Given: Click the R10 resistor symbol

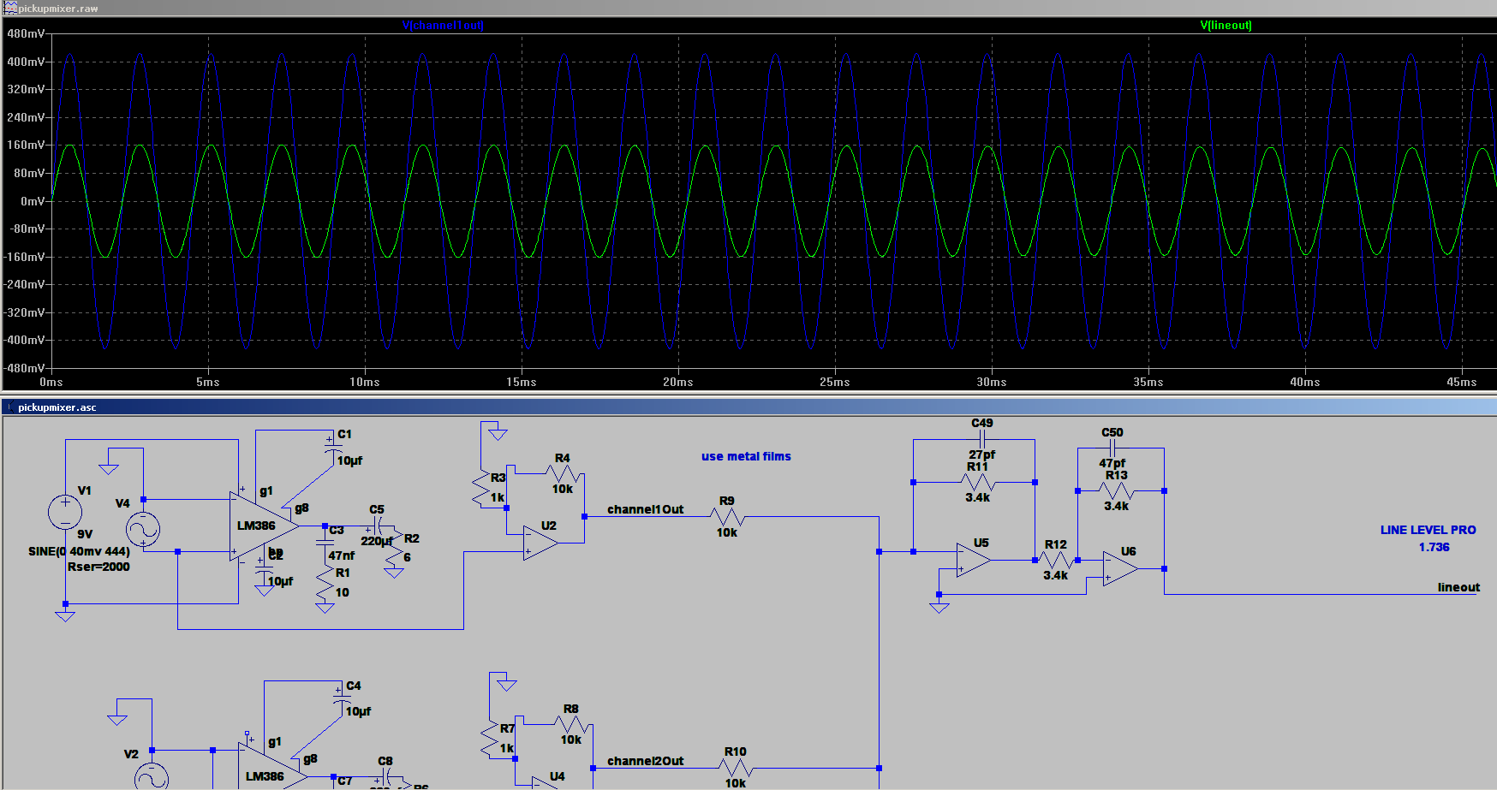Looking at the screenshot, I should click(x=736, y=768).
